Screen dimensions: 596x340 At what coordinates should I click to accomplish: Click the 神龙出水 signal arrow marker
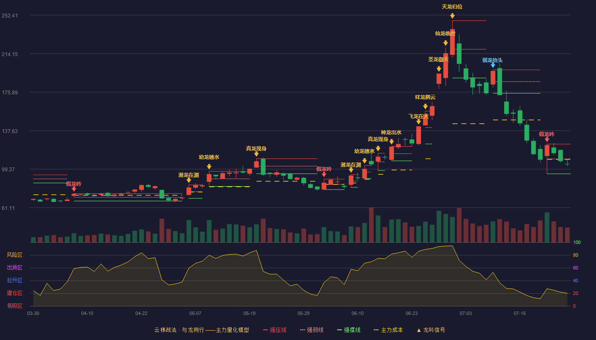[x=391, y=142]
